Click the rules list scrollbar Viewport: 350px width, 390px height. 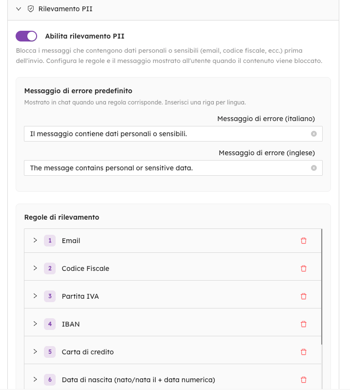322,288
